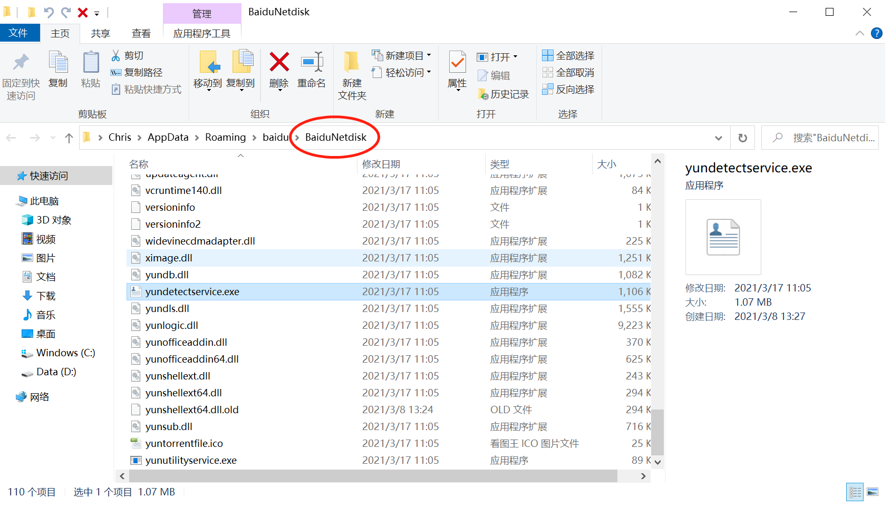This screenshot has height=507, width=891.
Task: Click Select none (全部取消)
Action: pos(568,72)
